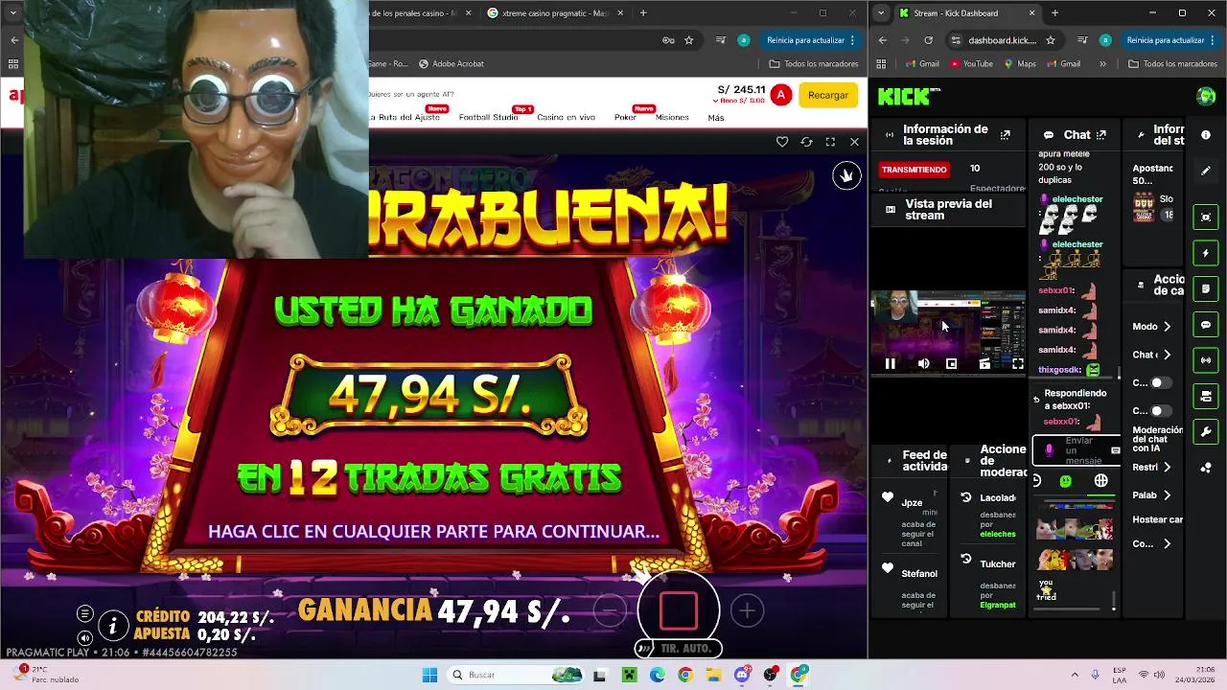This screenshot has height=690, width=1227.
Task: Toggle the chat bubble sidebar icon
Action: 1206,325
